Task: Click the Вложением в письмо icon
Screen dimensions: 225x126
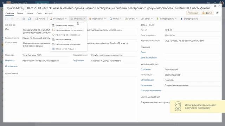Action: pyautogui.click(x=53, y=49)
